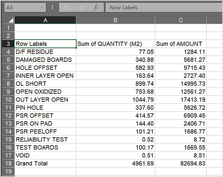The image size is (223, 177).
Task: Select column C header
Action: [181, 21]
